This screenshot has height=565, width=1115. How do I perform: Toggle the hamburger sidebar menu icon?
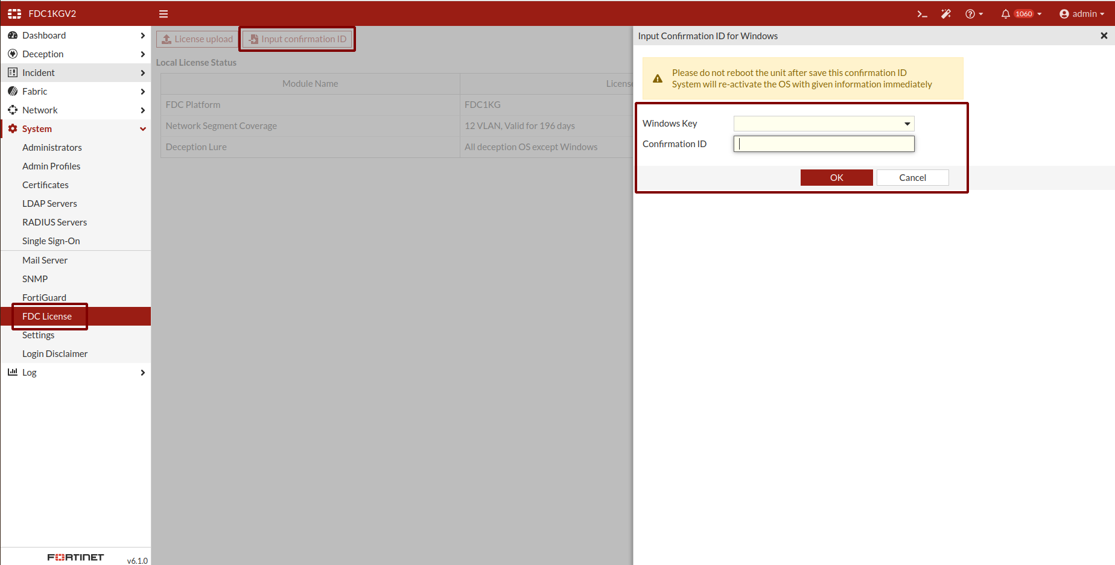pyautogui.click(x=164, y=14)
